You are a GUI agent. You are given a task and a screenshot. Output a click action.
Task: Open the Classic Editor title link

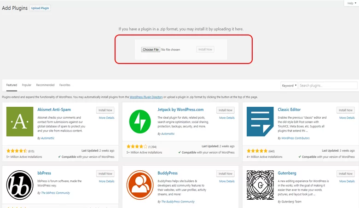289,110
